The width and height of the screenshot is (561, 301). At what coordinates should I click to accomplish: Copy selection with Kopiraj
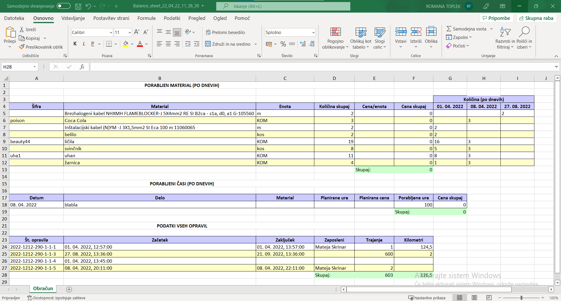coord(29,38)
